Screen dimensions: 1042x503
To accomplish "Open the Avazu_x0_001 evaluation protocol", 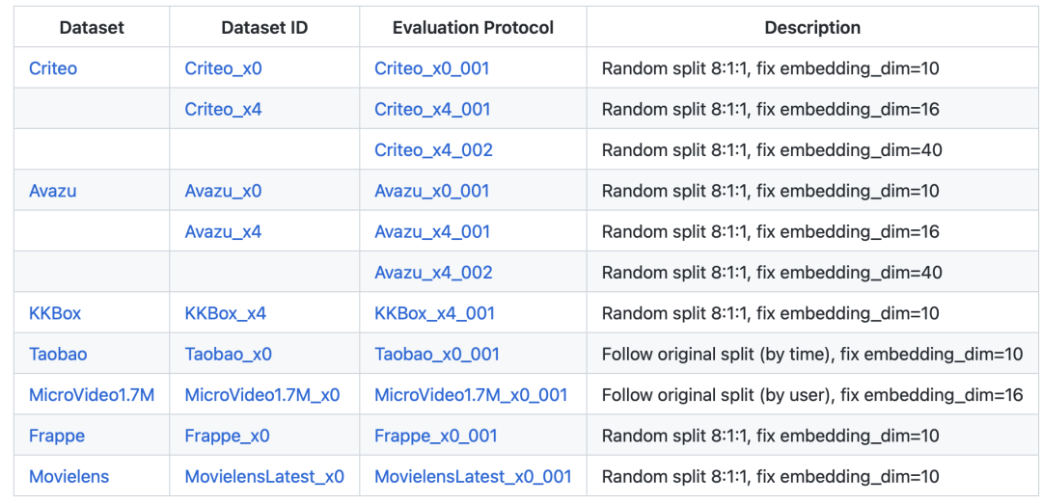I will [x=432, y=191].
